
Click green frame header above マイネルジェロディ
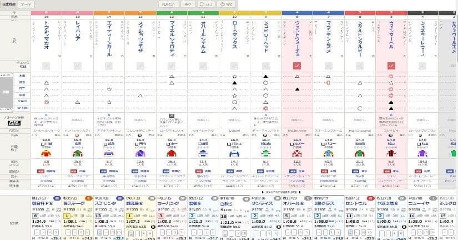[x=172, y=13]
